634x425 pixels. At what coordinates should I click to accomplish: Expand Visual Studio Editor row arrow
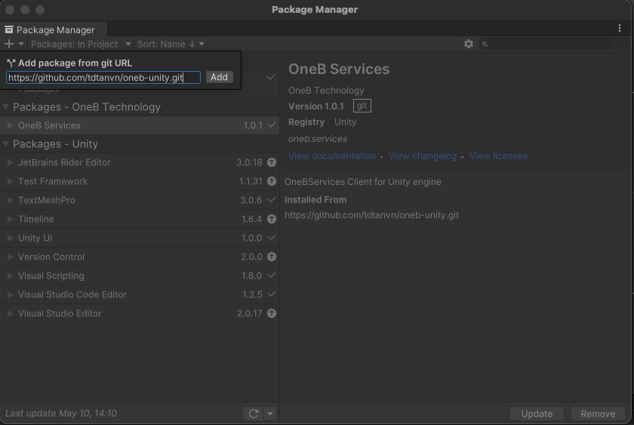coord(10,313)
